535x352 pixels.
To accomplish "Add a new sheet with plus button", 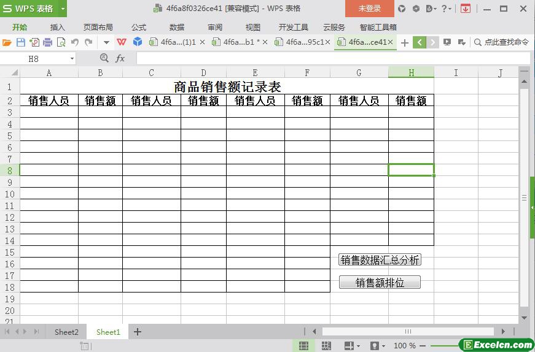I will click(x=137, y=332).
